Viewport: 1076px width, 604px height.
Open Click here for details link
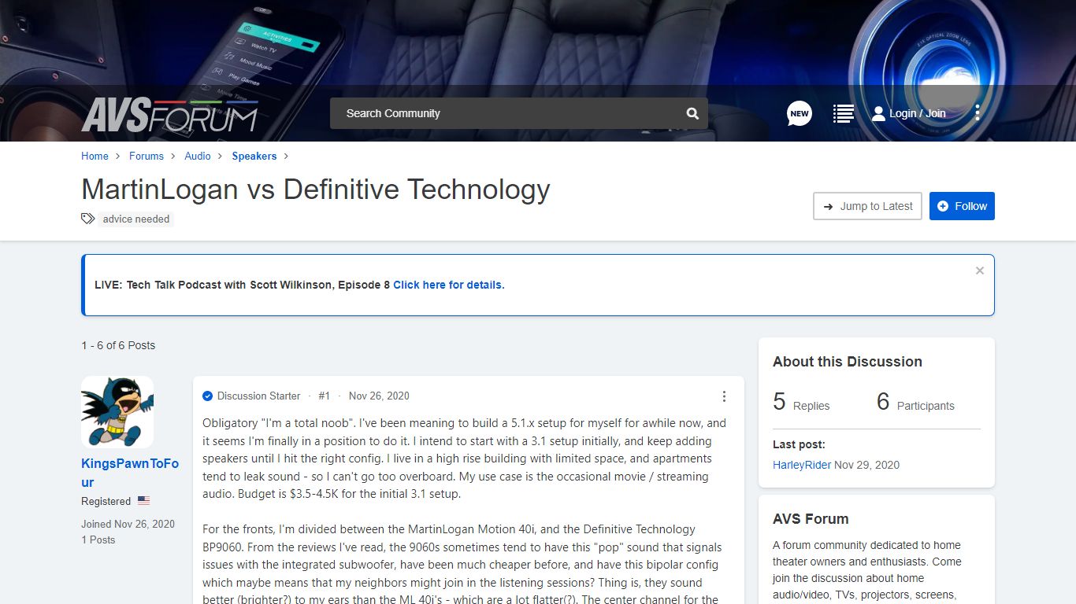449,285
